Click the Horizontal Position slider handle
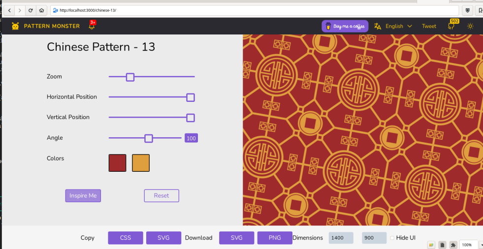This screenshot has height=249, width=483. point(191,97)
